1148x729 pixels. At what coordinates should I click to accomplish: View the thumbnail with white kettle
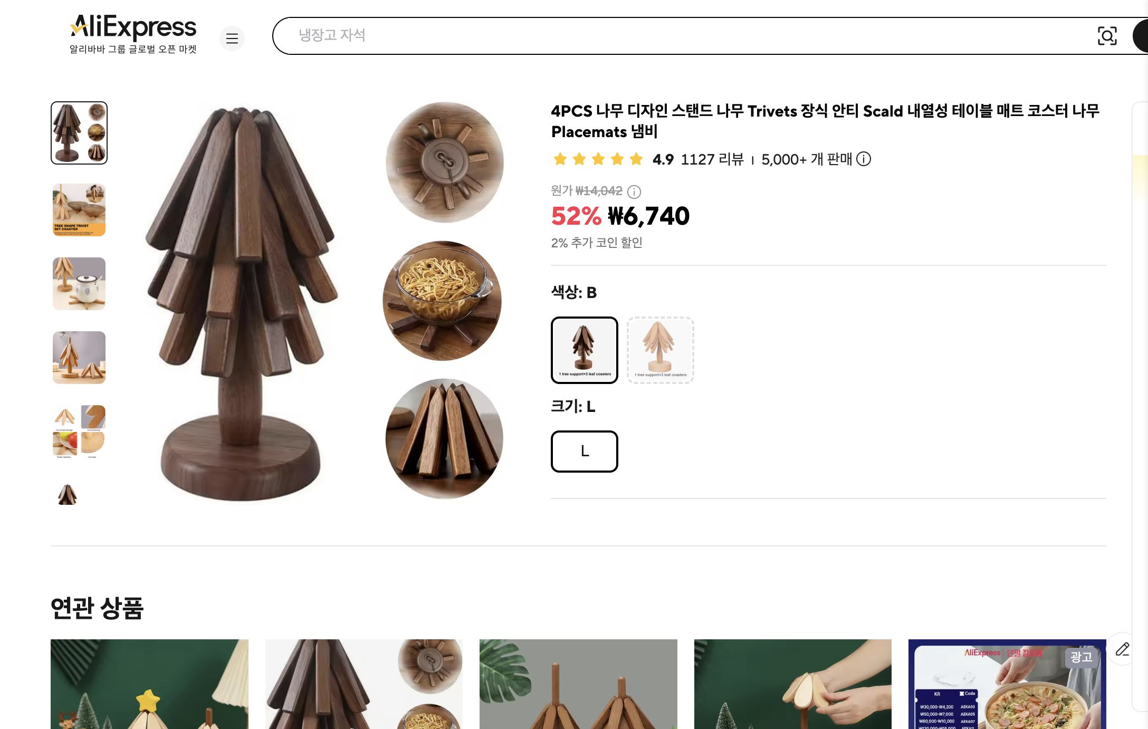[x=79, y=284]
